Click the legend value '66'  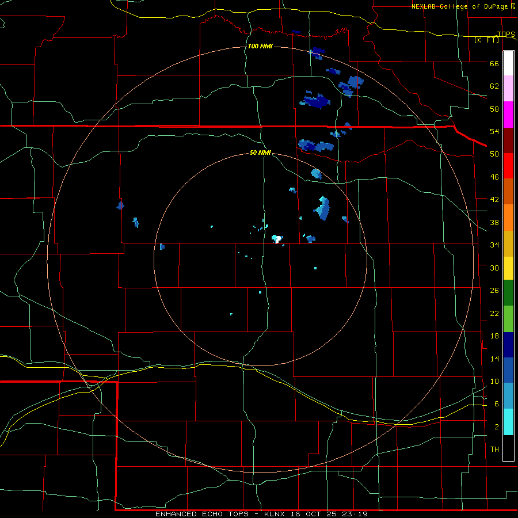click(x=494, y=63)
